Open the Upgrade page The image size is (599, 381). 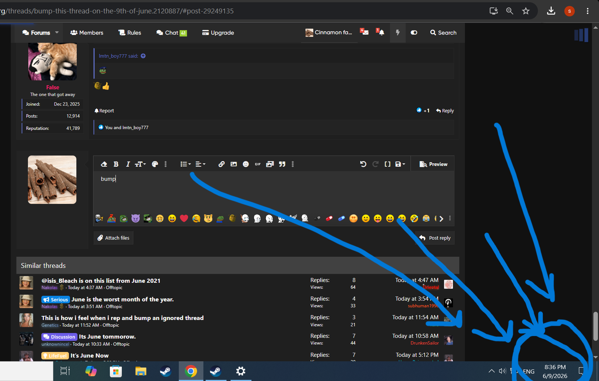[x=218, y=33]
